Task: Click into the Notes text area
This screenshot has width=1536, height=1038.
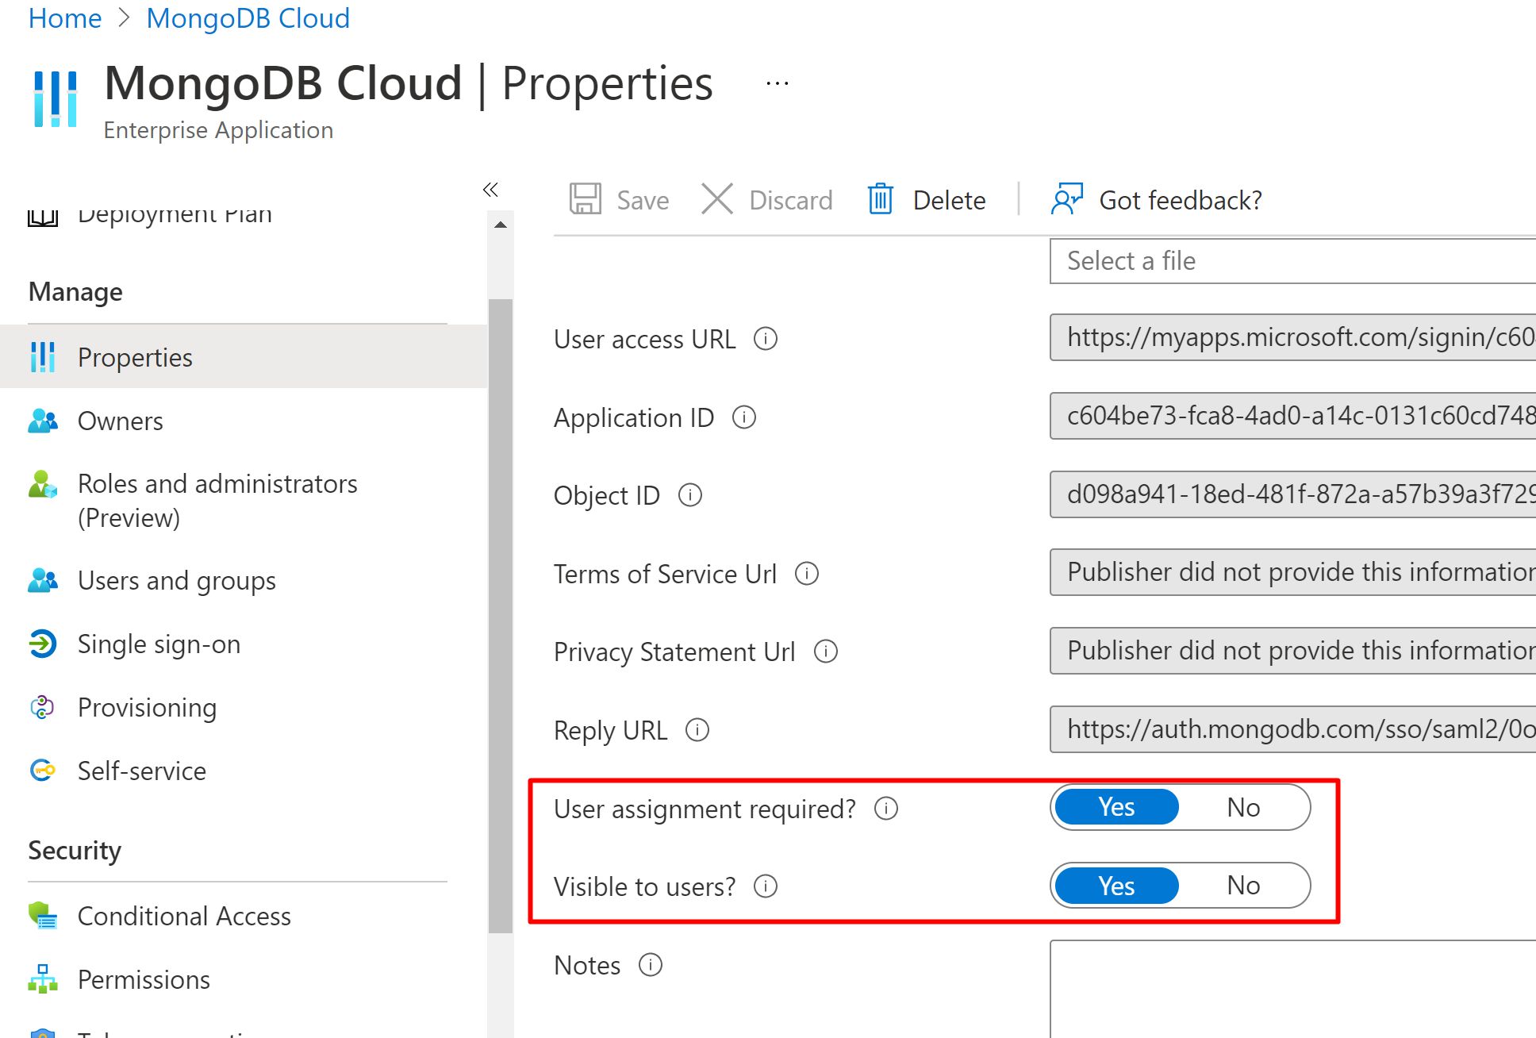Action: pyautogui.click(x=1292, y=988)
